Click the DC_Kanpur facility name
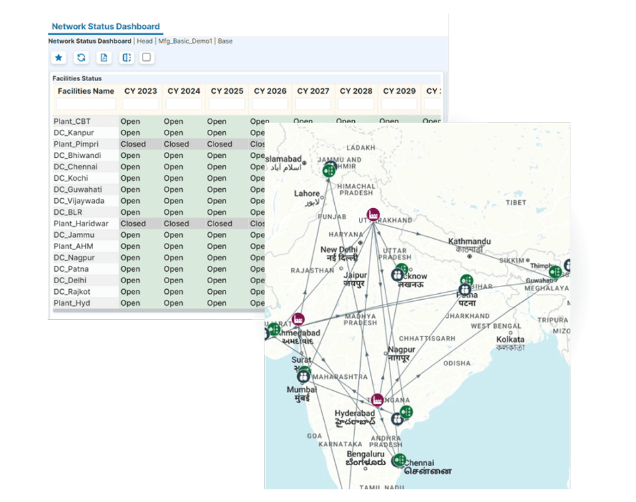The image size is (636, 502). [74, 133]
